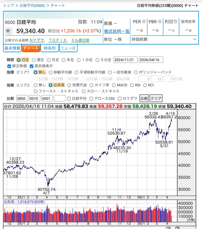
Task: Click the comparison code field containing 0800
Action: pos(22,98)
